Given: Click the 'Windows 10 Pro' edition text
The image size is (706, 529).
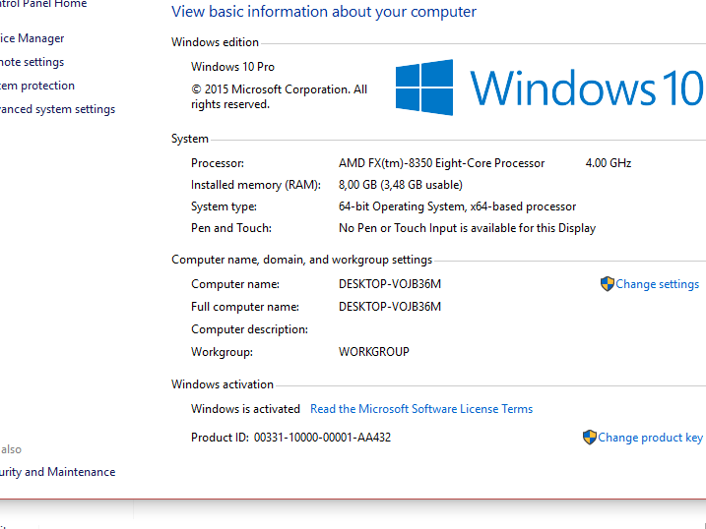Looking at the screenshot, I should [x=232, y=67].
